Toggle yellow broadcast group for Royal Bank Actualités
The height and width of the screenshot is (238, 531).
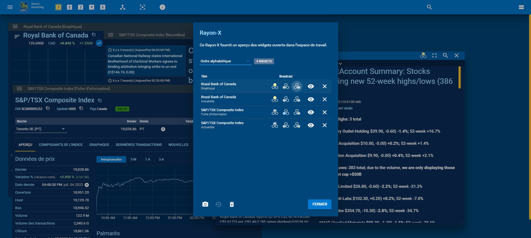coord(274,99)
